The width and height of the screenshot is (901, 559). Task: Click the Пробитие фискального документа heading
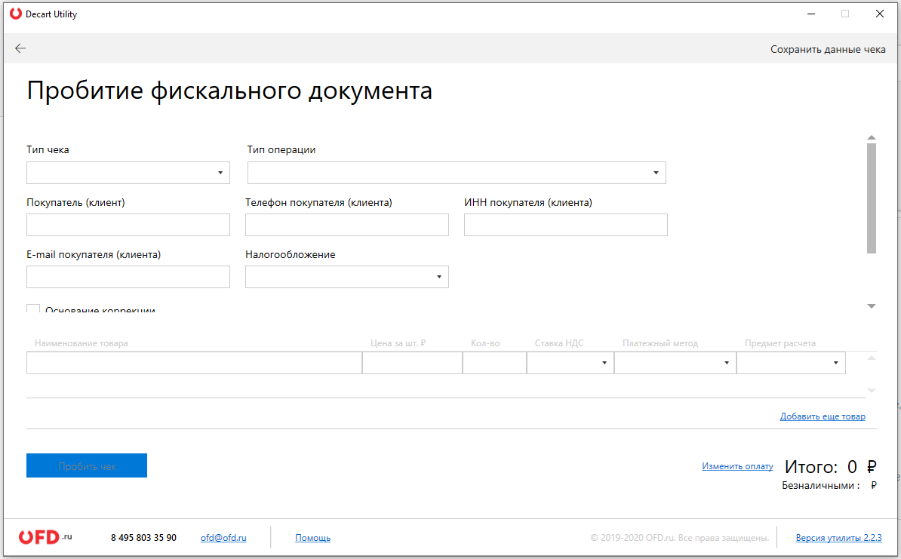[229, 91]
